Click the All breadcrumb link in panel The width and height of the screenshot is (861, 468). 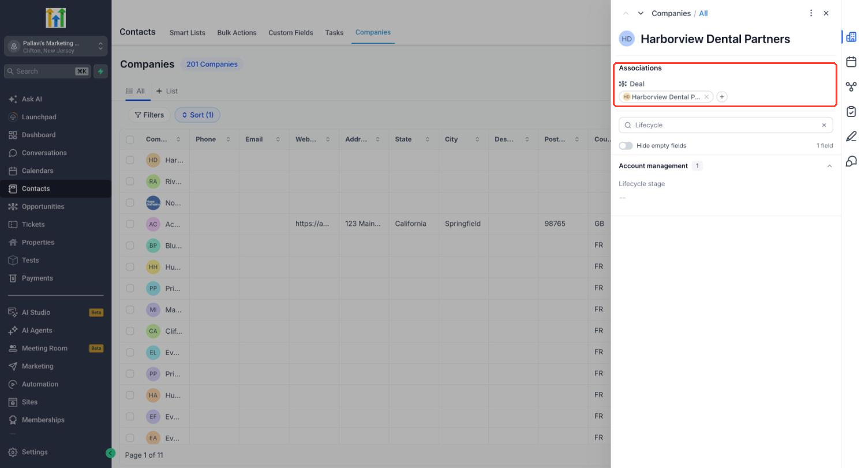point(703,13)
